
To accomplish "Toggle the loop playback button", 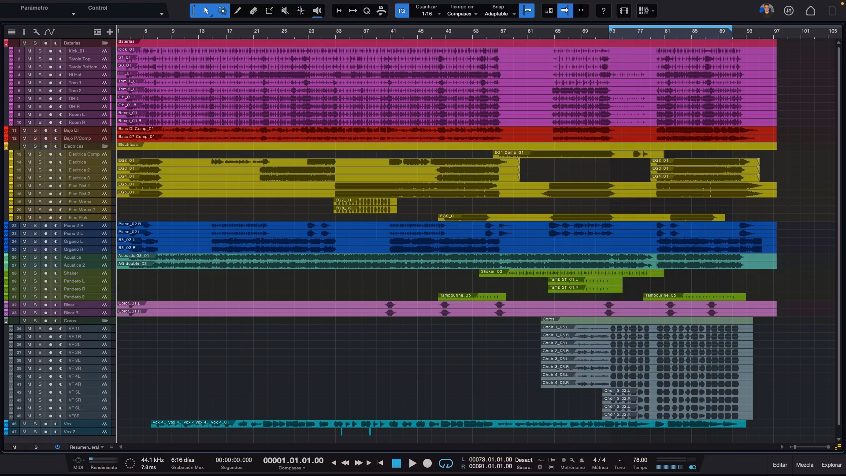I will pyautogui.click(x=445, y=463).
